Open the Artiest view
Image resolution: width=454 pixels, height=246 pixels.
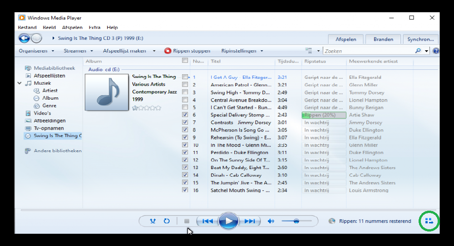pyautogui.click(x=50, y=91)
